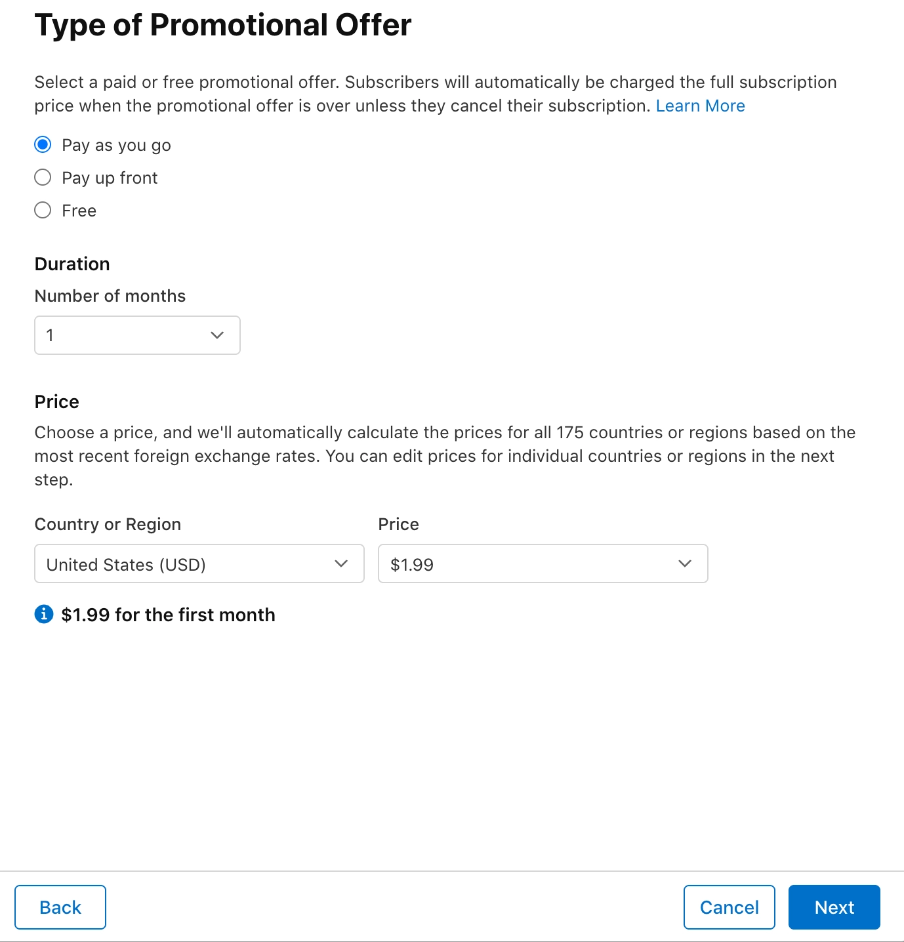The width and height of the screenshot is (904, 942).
Task: Open the Learn More link
Action: [700, 106]
